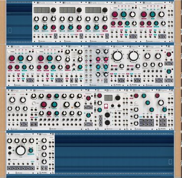Click the Streams module title label
182x178 pixels.
[73, 47]
